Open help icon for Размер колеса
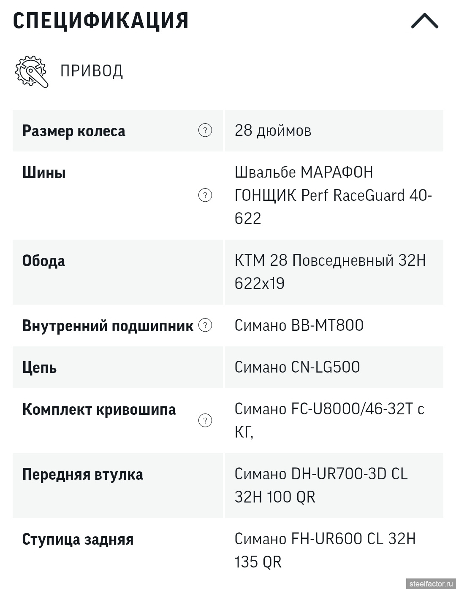The height and width of the screenshot is (589, 456). tap(205, 130)
